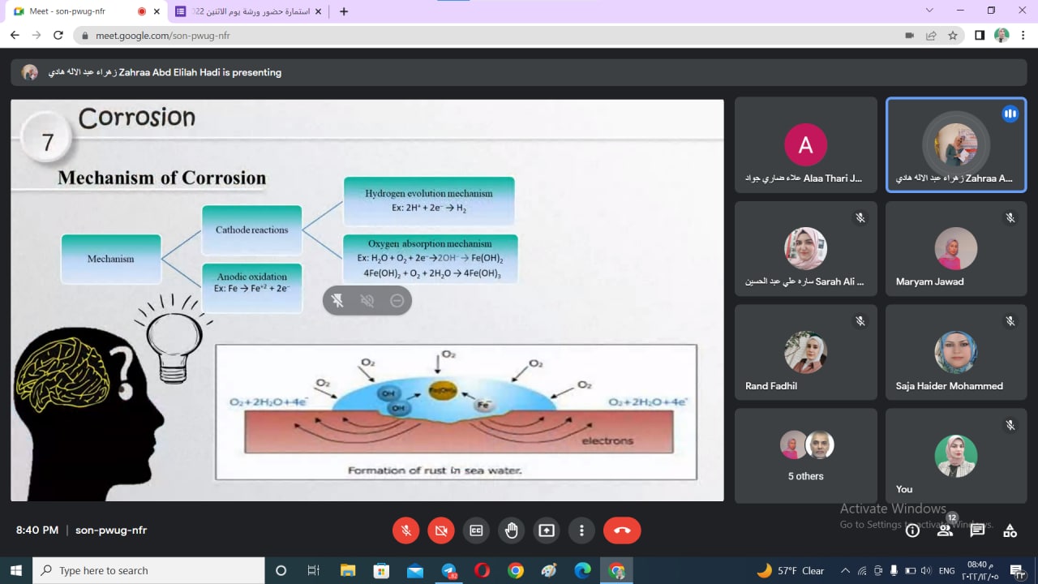The image size is (1038, 584).
Task: Show the participants list with 12 people
Action: pyautogui.click(x=945, y=530)
